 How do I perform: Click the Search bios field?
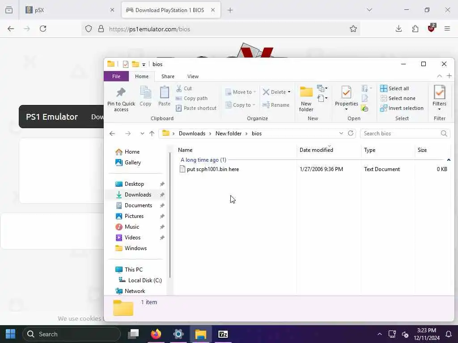pyautogui.click(x=405, y=134)
